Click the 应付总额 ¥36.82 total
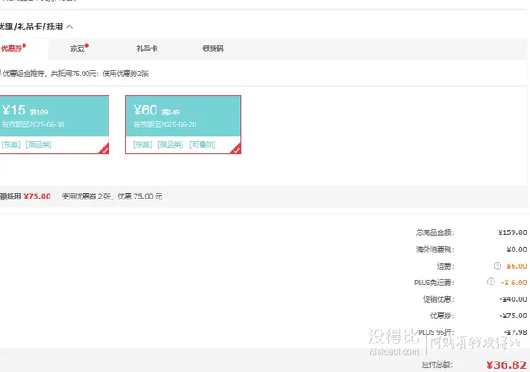The height and width of the screenshot is (372, 530). coord(506,364)
